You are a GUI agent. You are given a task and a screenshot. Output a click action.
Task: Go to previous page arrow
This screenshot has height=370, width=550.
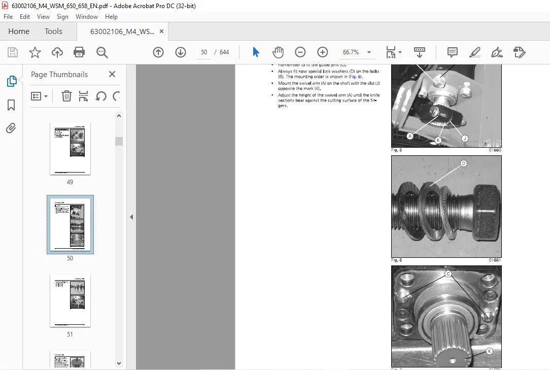[158, 52]
